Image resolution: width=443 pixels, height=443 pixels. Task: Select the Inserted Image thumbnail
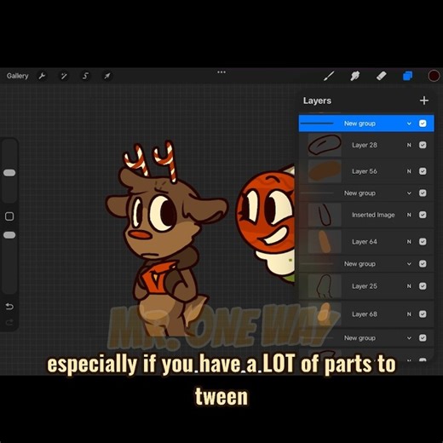click(x=325, y=215)
